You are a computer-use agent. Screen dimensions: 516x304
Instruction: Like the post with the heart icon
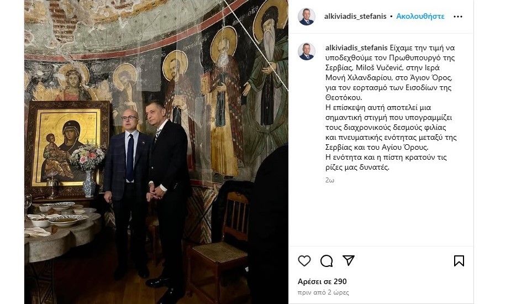[x=304, y=261]
